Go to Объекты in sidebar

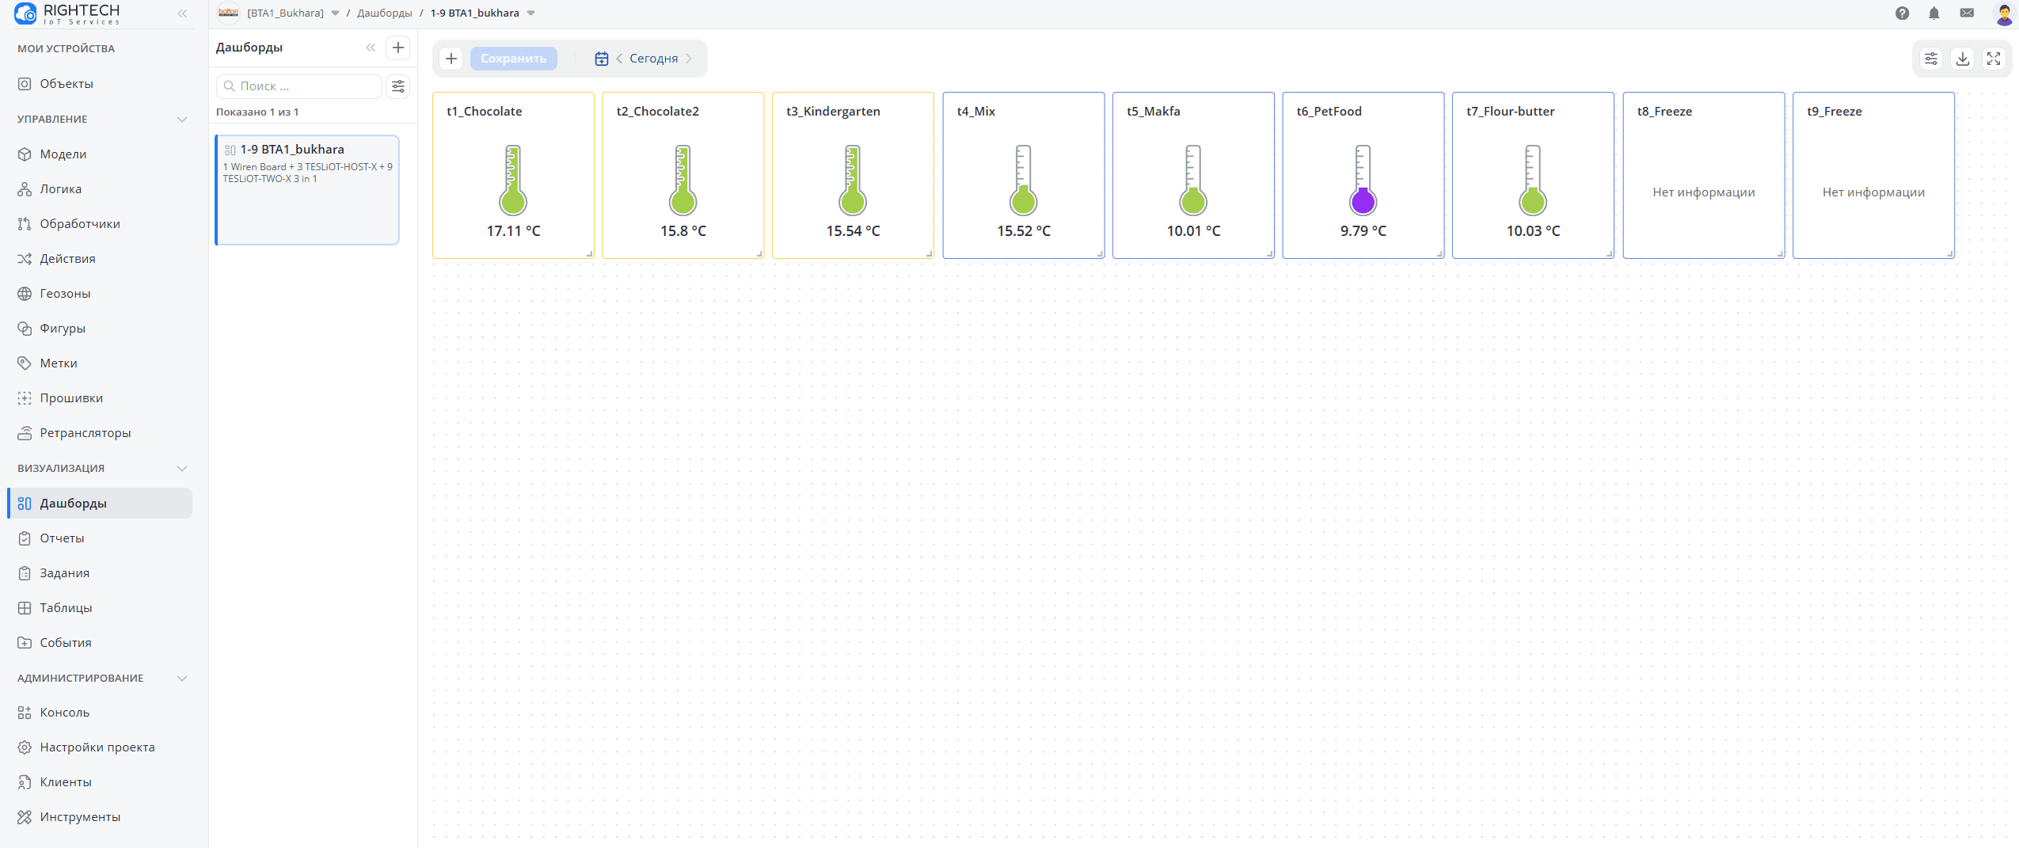coord(67,84)
